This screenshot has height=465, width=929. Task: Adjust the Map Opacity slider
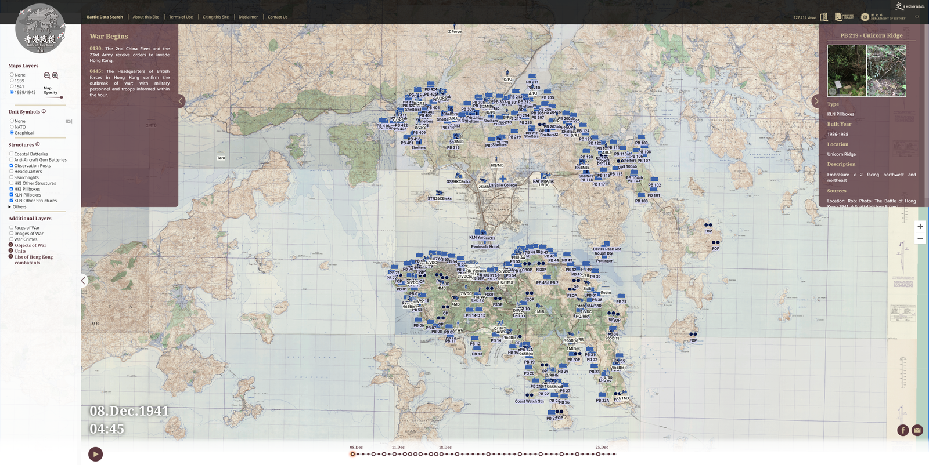coord(61,97)
